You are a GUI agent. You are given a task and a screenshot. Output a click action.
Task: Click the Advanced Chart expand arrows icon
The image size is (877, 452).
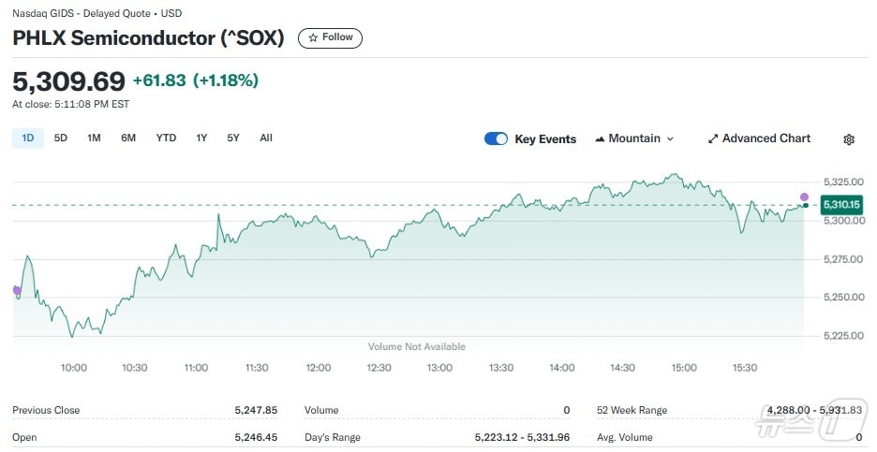713,139
